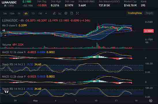Click the 24h High value 0.2216
158x104 pixels.
[x=55, y=5]
